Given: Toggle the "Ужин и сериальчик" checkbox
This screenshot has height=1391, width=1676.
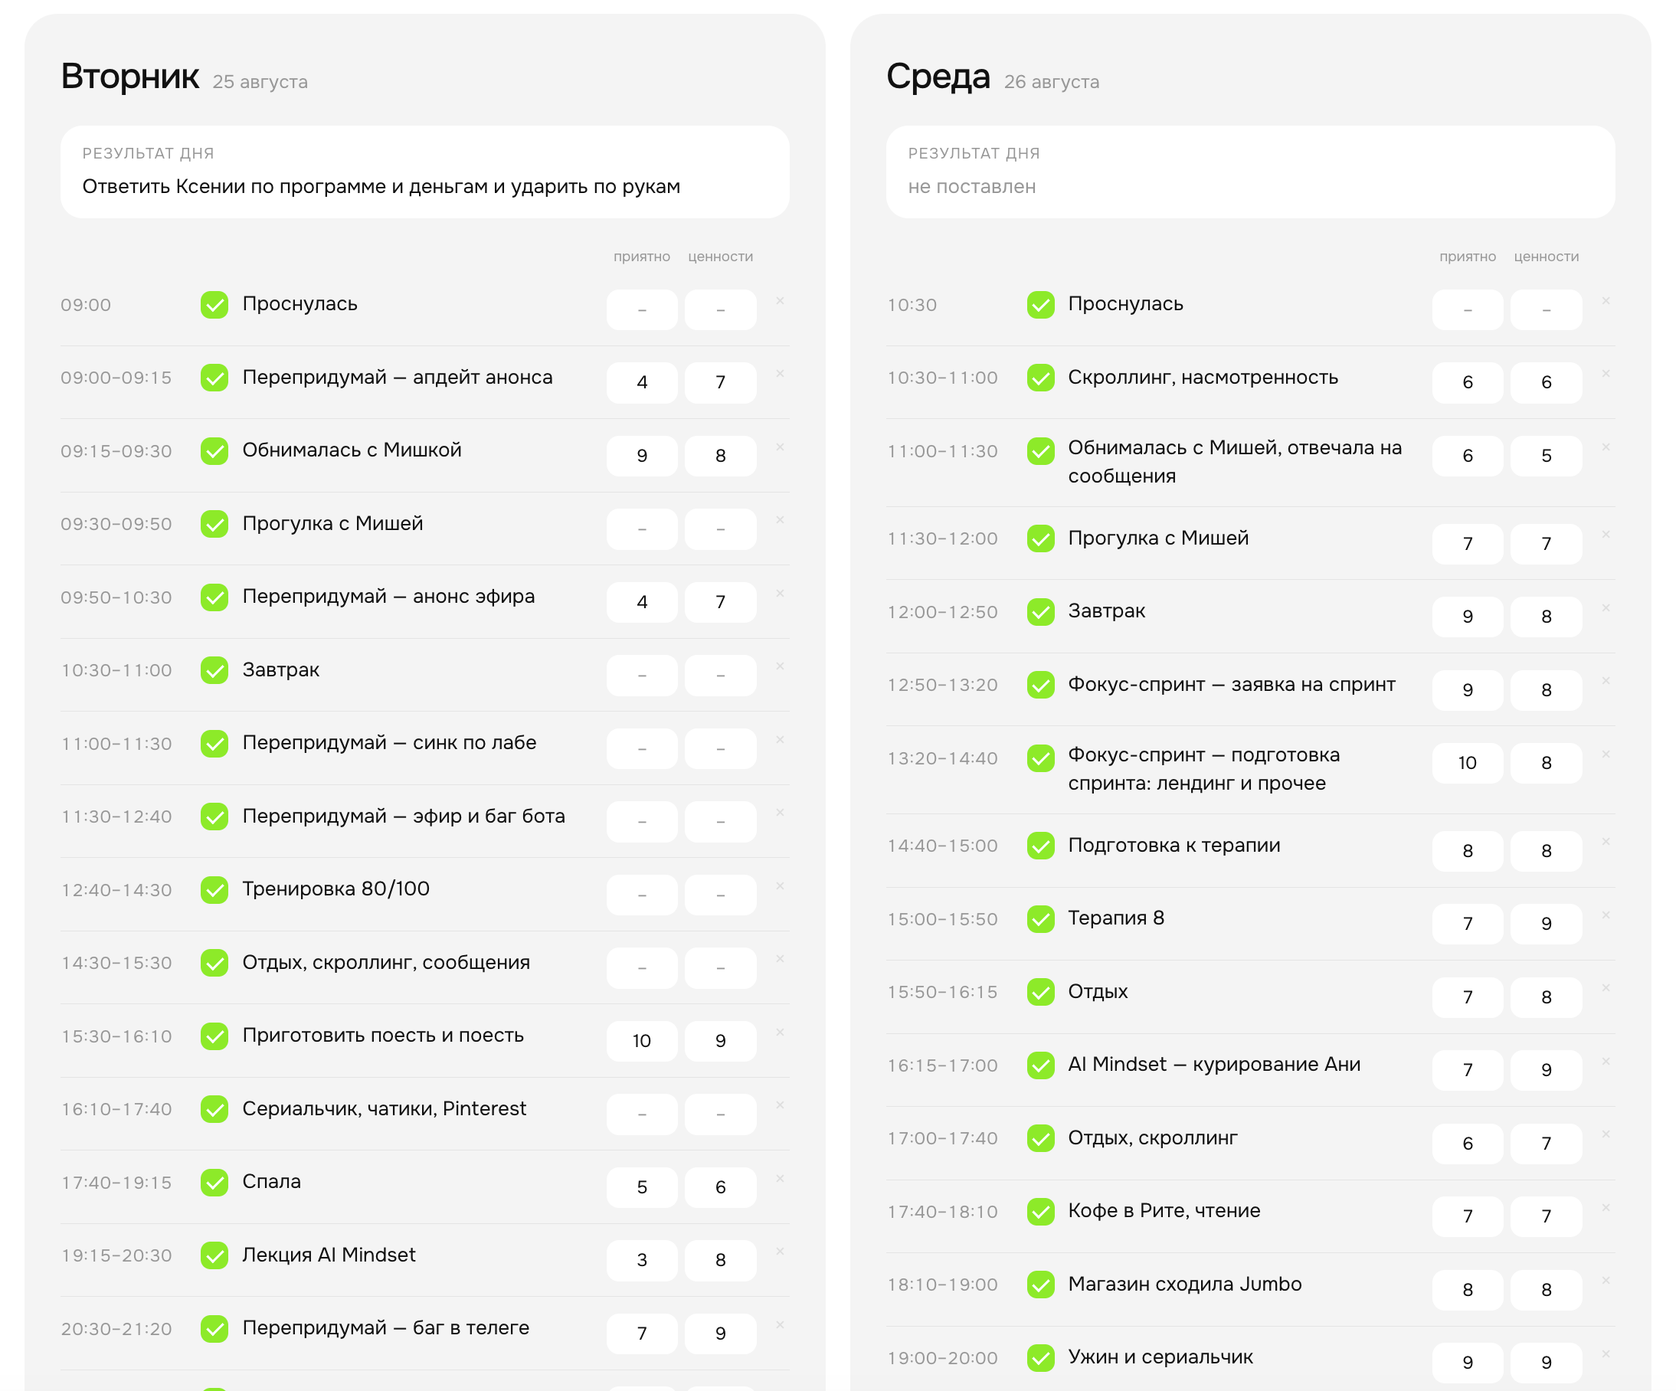Looking at the screenshot, I should click(1040, 1358).
